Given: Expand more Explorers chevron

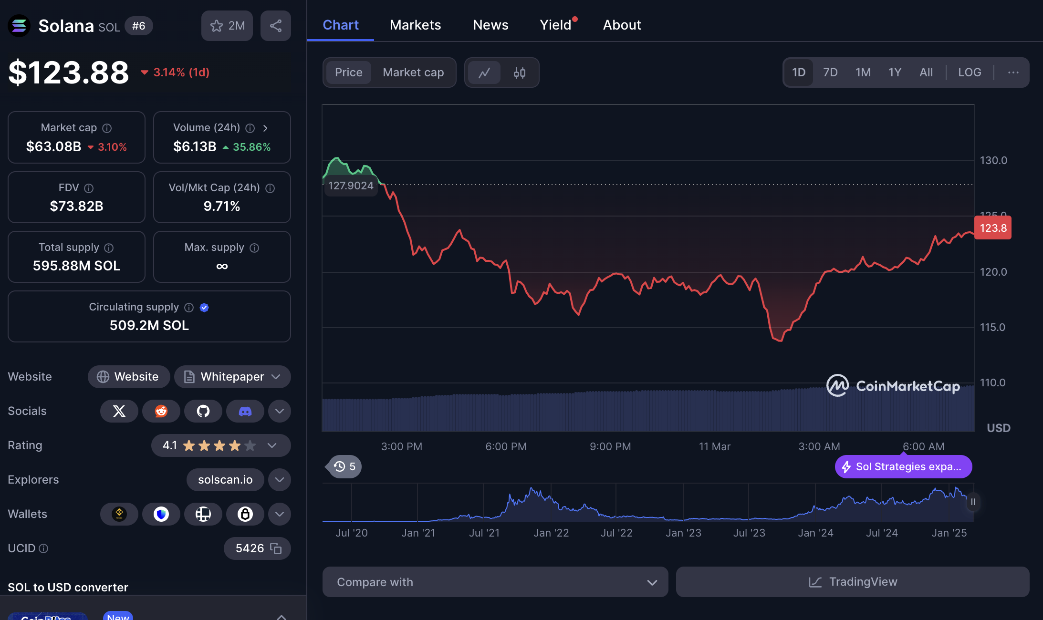Looking at the screenshot, I should click(x=280, y=480).
